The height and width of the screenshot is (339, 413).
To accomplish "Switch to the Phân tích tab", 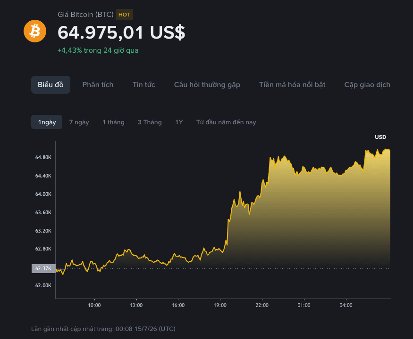I will pyautogui.click(x=98, y=85).
